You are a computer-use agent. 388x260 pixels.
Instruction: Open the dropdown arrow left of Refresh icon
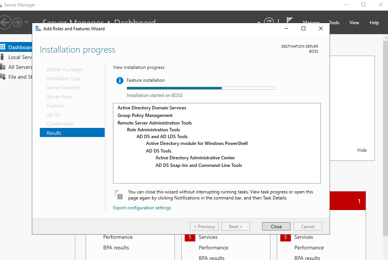pyautogui.click(x=259, y=22)
